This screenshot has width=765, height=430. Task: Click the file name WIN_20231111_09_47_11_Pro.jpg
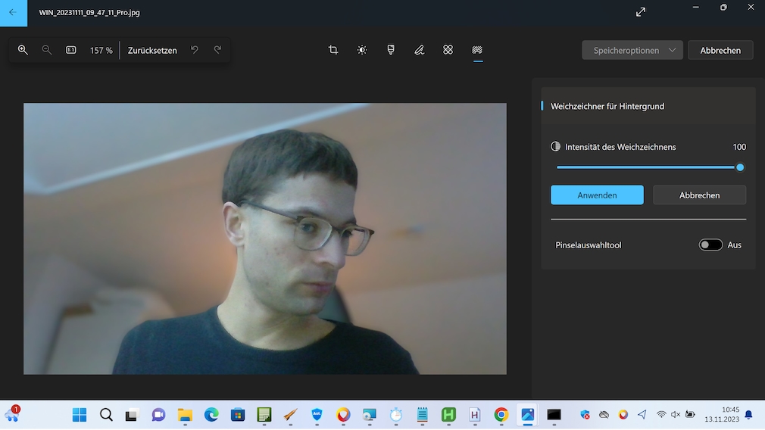pyautogui.click(x=89, y=13)
